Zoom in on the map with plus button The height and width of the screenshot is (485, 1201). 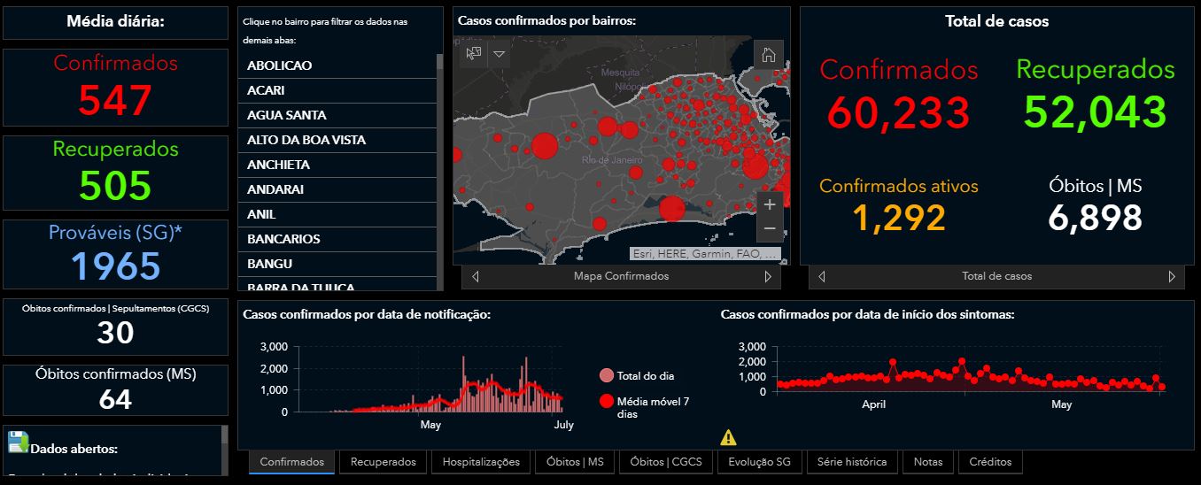point(769,204)
